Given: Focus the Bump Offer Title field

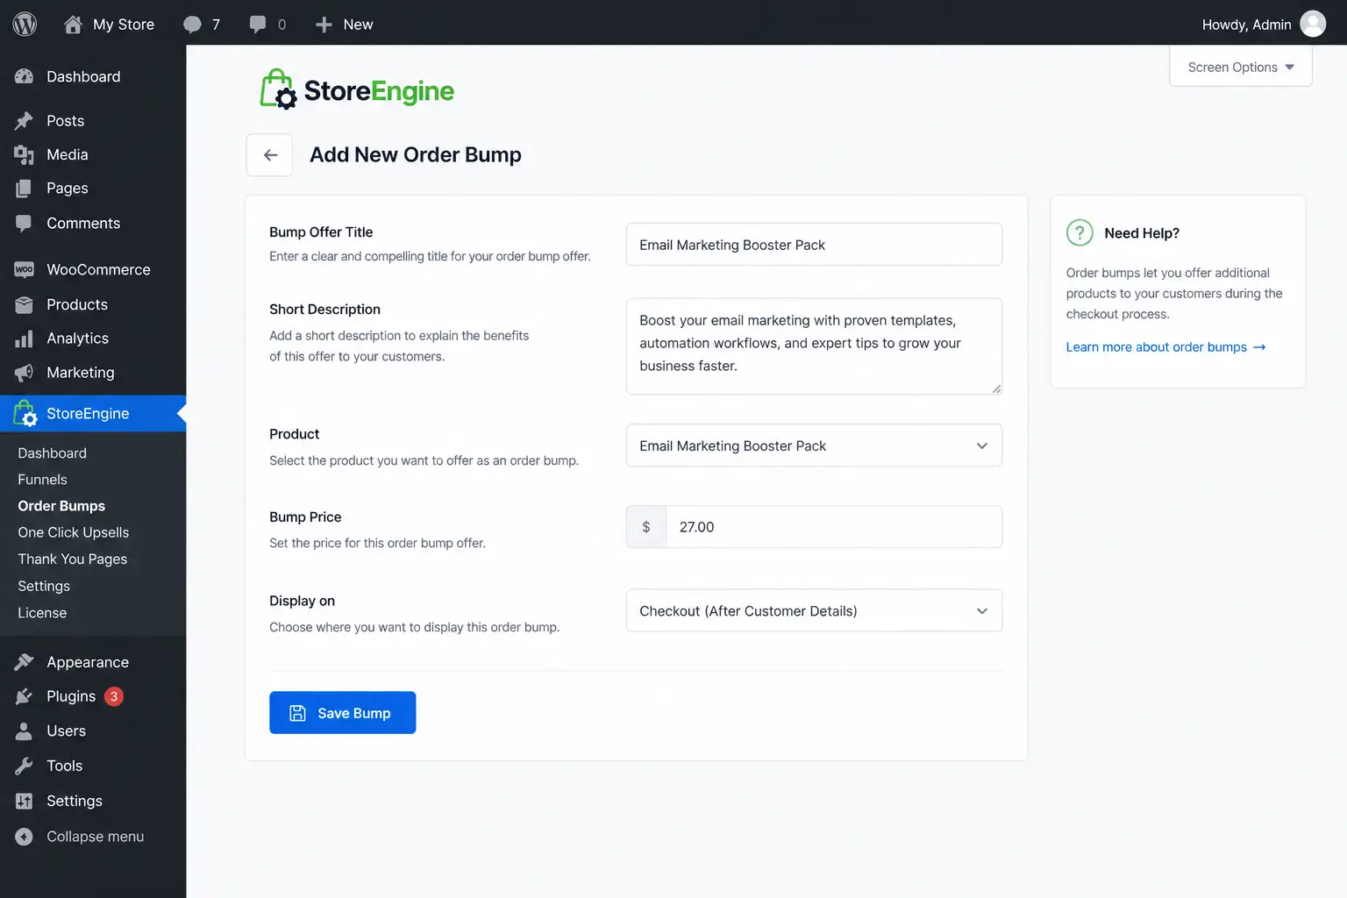Looking at the screenshot, I should 814,245.
